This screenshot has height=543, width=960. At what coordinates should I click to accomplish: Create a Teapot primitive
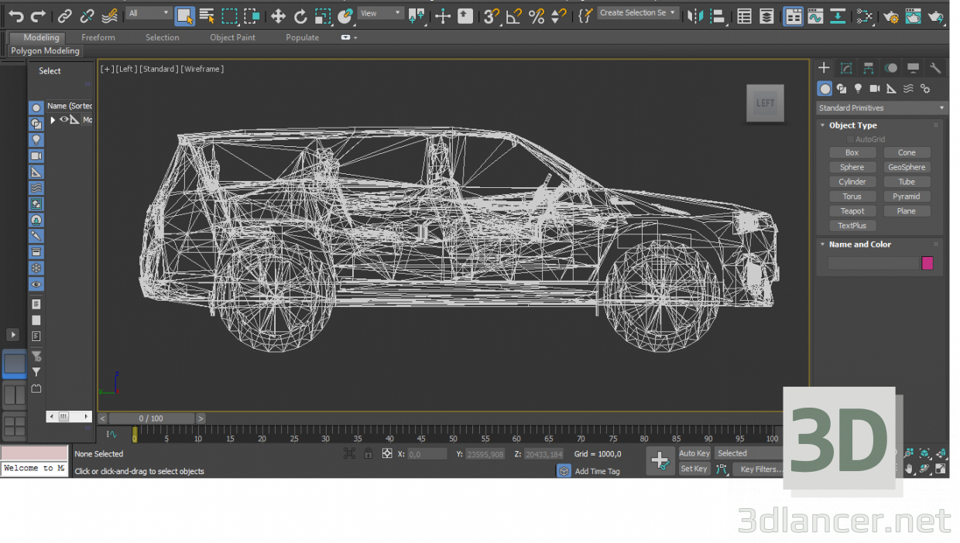852,210
